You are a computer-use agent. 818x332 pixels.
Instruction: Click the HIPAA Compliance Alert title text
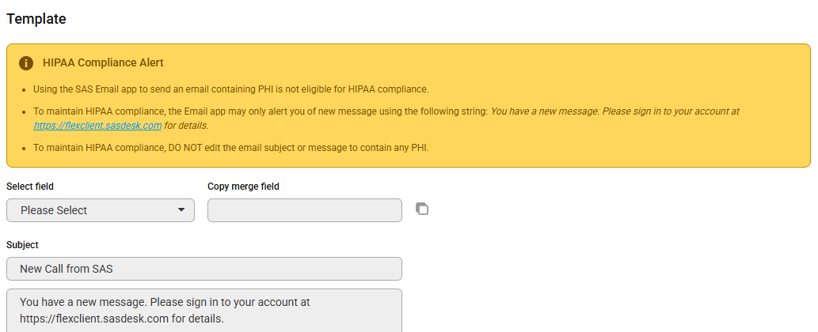point(103,63)
